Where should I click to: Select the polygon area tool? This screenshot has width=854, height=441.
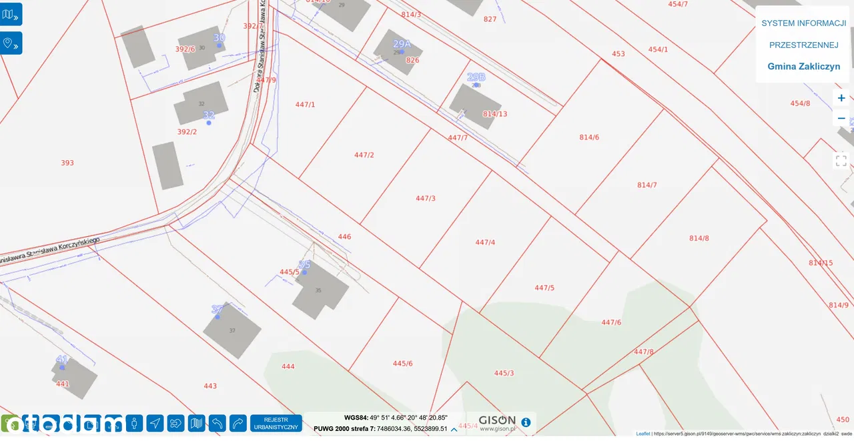point(176,423)
